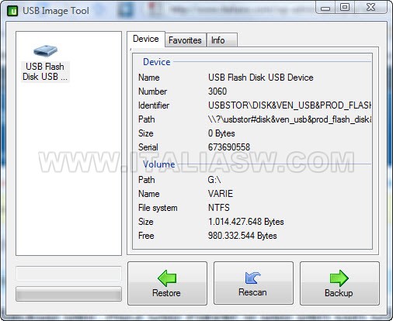Click the Backup button with green arrow
This screenshot has height=321, width=393.
click(339, 283)
